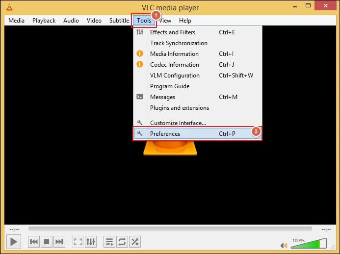Screen dimensions: 340x254
Task: Select Track Synchronization
Action: click(x=197, y=43)
